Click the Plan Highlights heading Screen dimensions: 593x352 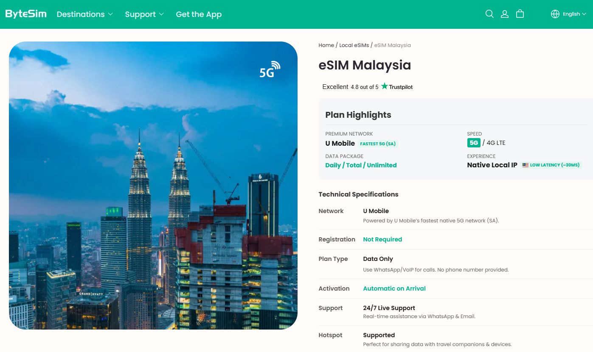click(358, 115)
